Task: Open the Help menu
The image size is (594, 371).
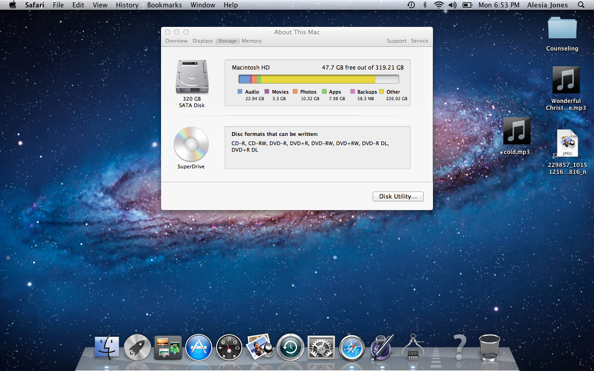Action: (231, 5)
